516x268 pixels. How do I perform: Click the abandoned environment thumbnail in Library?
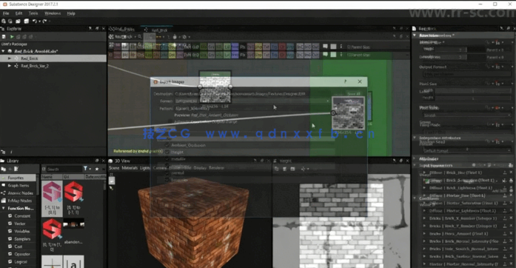click(x=74, y=224)
